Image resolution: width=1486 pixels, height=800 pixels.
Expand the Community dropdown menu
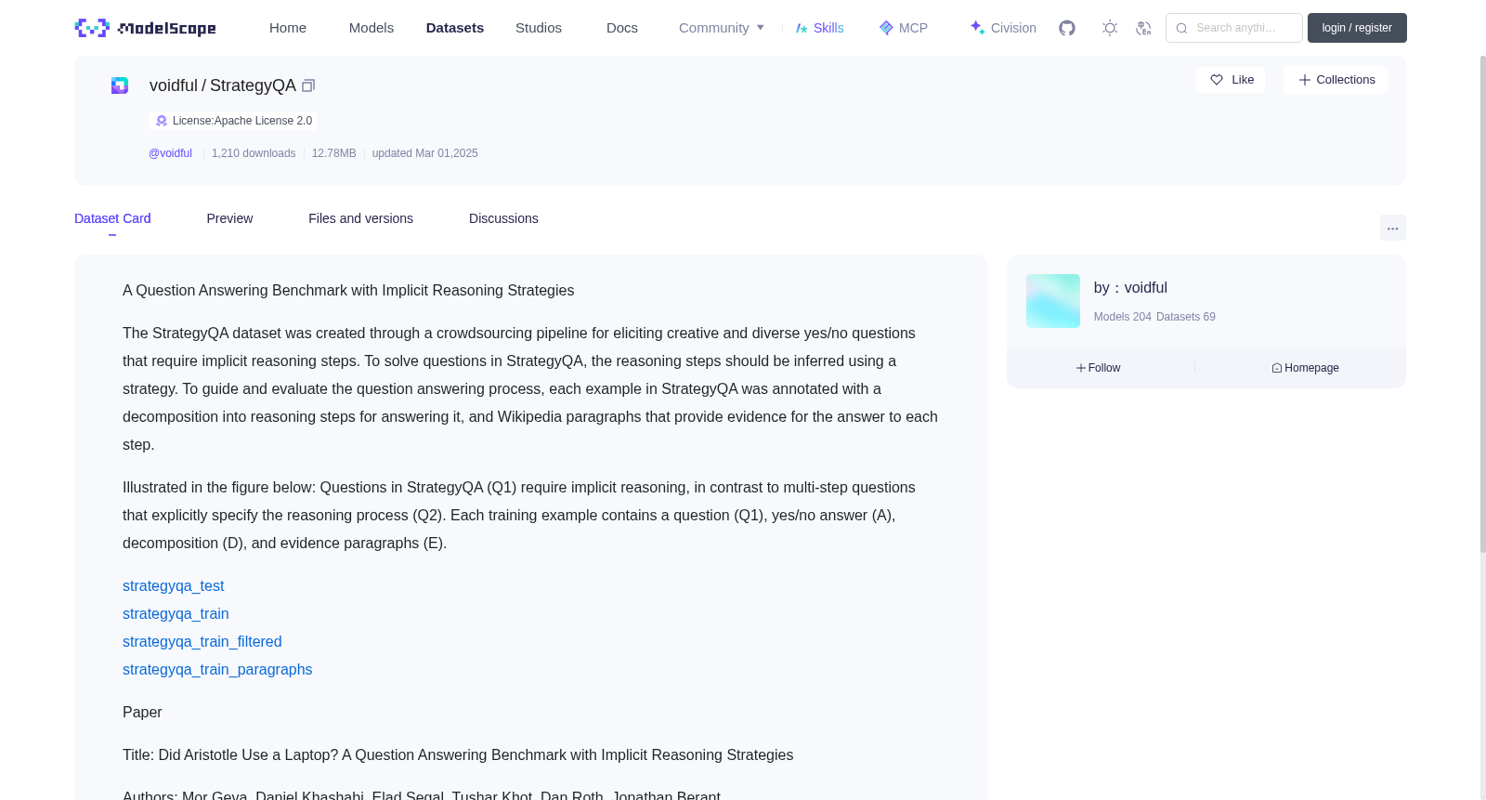722,28
